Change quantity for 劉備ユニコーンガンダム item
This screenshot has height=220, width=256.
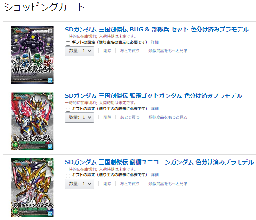[x=80, y=184]
